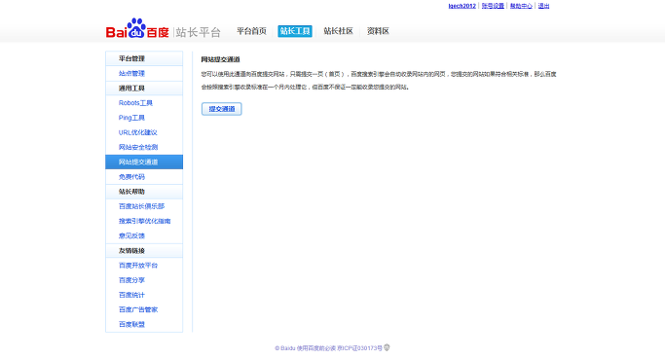Open 百度分享 link
665x359 pixels.
(131, 280)
